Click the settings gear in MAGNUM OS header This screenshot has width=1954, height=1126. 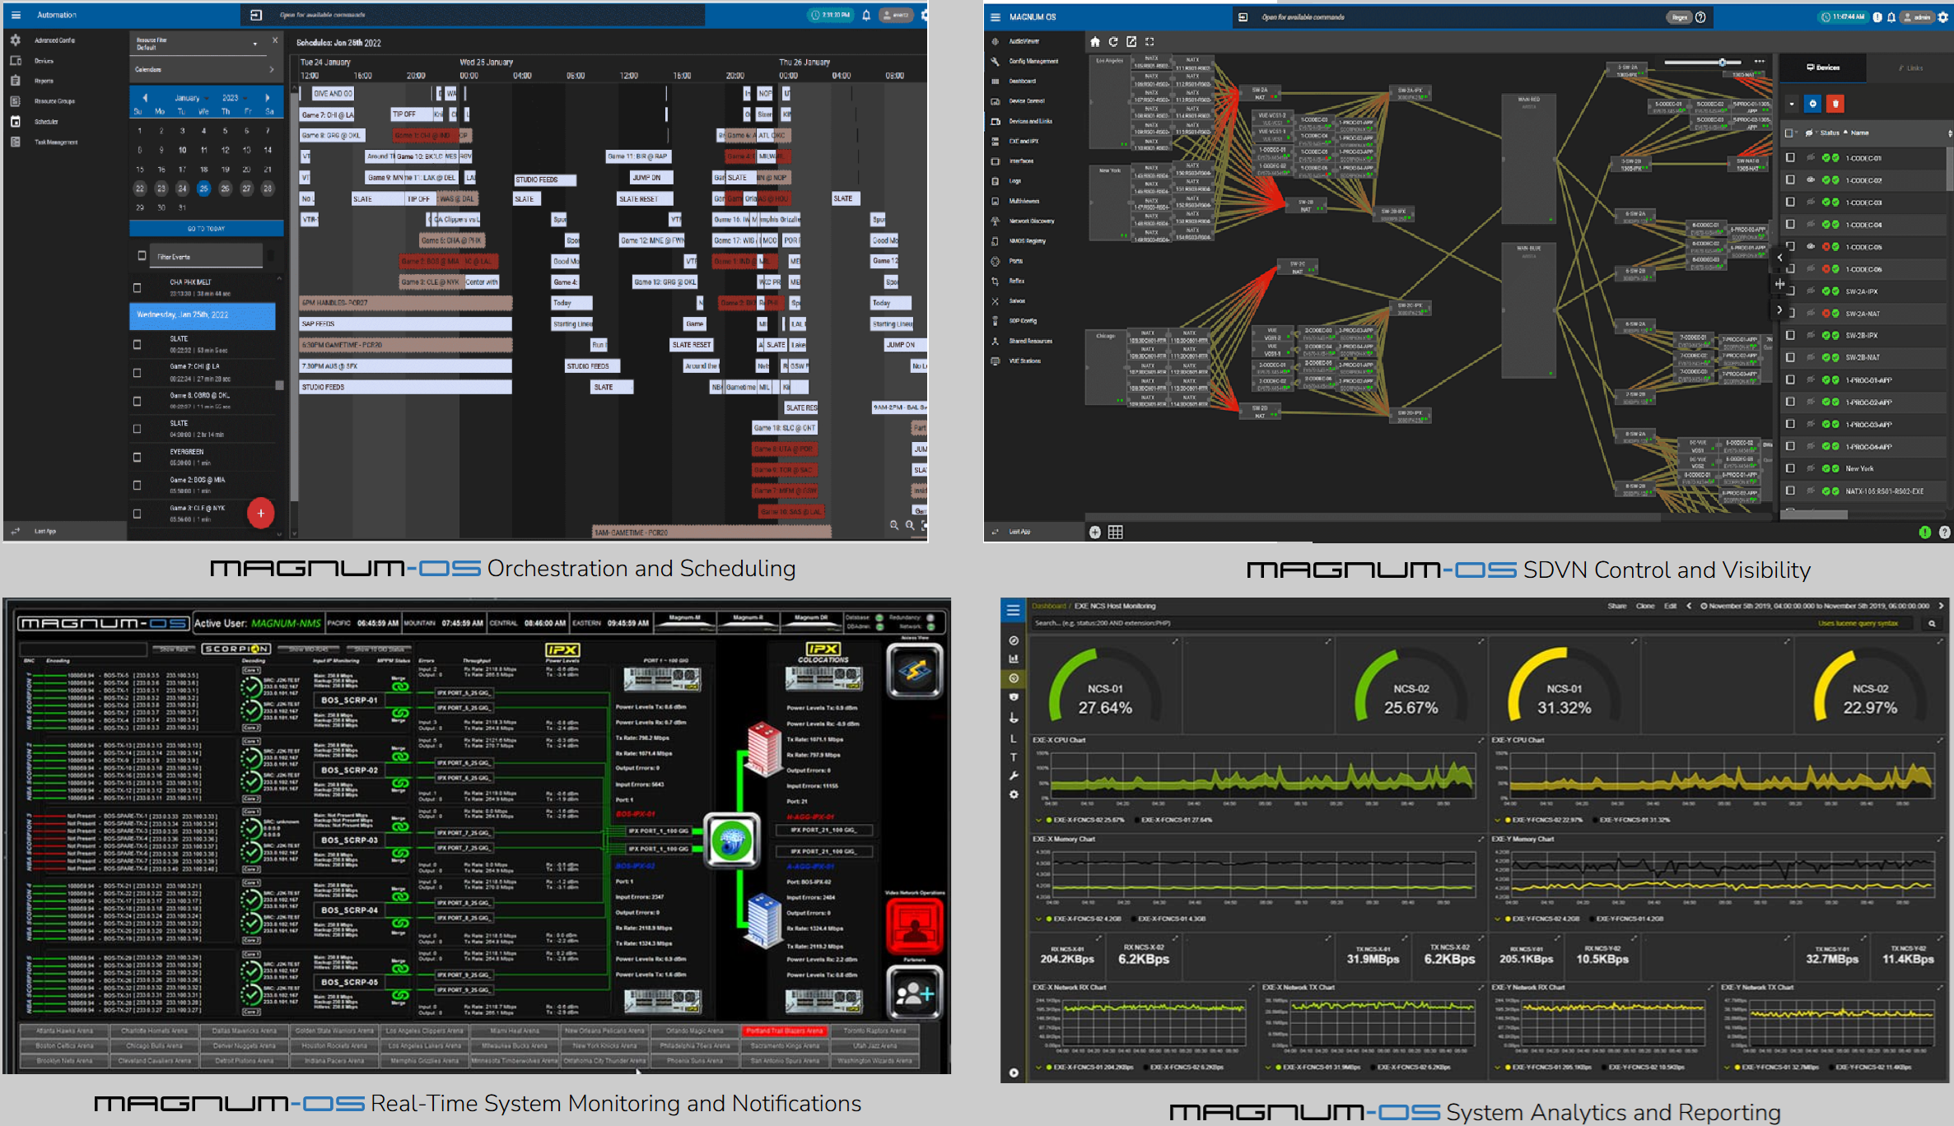(1944, 17)
